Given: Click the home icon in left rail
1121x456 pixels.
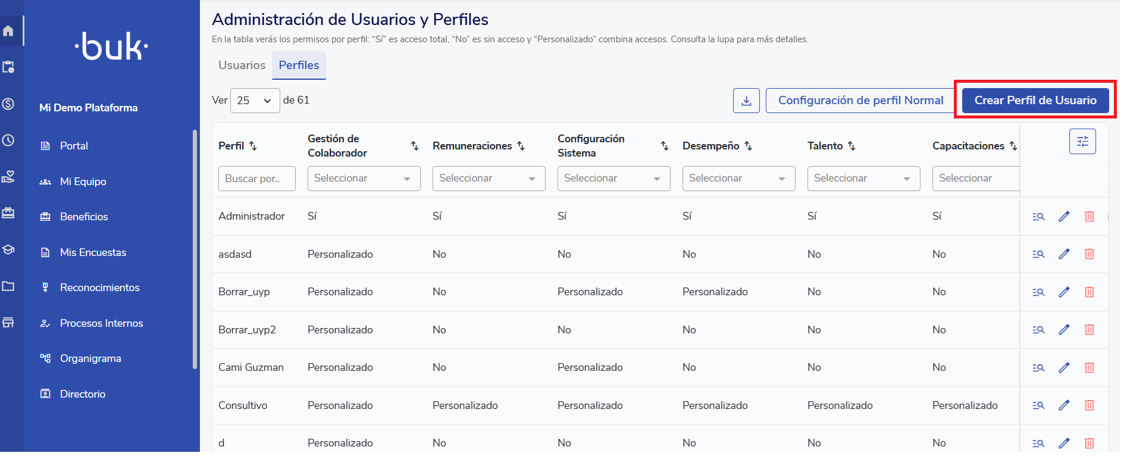Looking at the screenshot, I should click(8, 31).
